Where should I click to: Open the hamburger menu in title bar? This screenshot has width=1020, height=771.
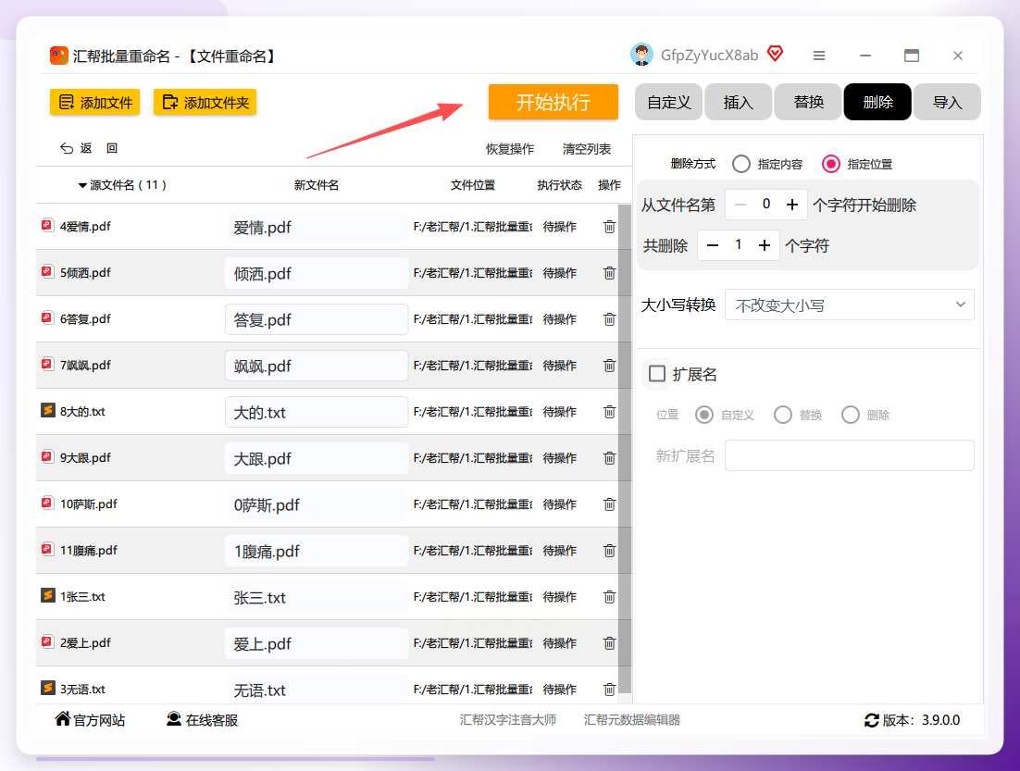(819, 56)
